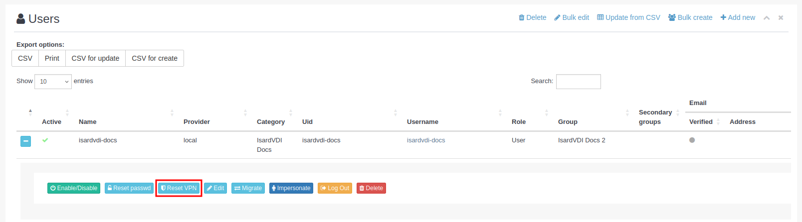Open Edit pencil button for isardvdi-docs
The height and width of the screenshot is (222, 802).
(x=215, y=188)
